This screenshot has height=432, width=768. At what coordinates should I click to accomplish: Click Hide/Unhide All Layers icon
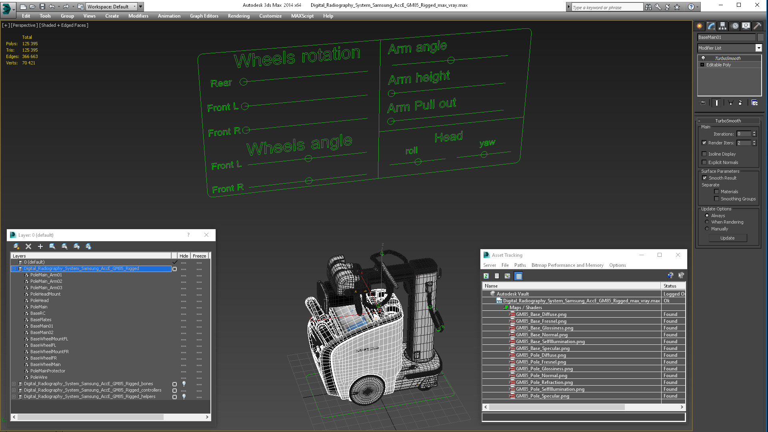(76, 246)
